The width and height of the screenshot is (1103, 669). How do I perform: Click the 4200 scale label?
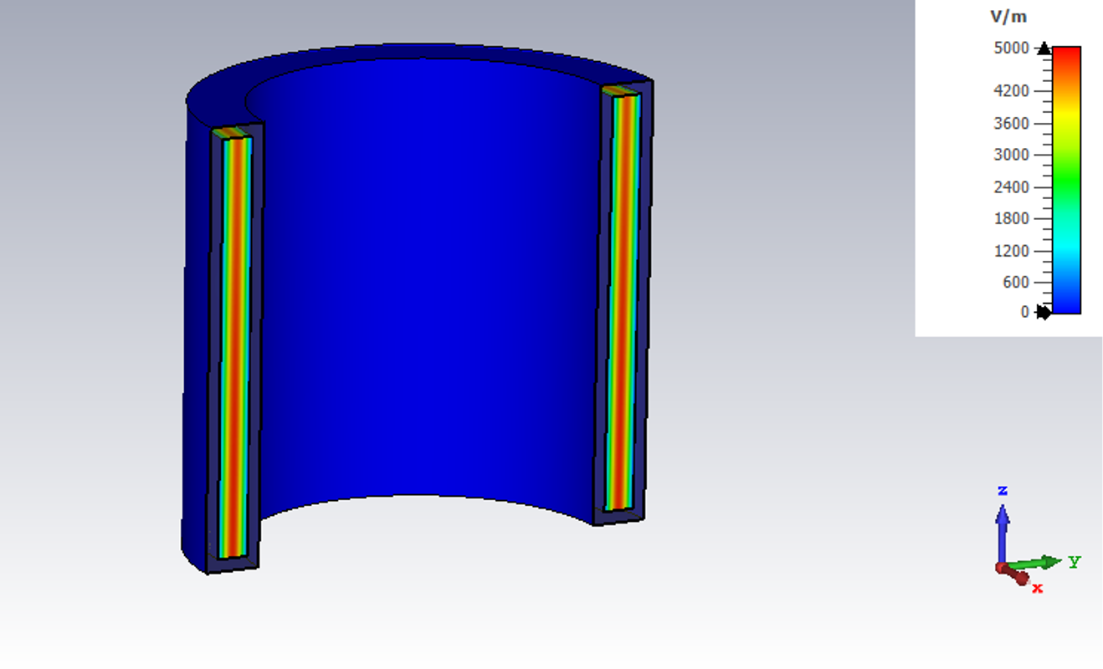click(x=1011, y=90)
